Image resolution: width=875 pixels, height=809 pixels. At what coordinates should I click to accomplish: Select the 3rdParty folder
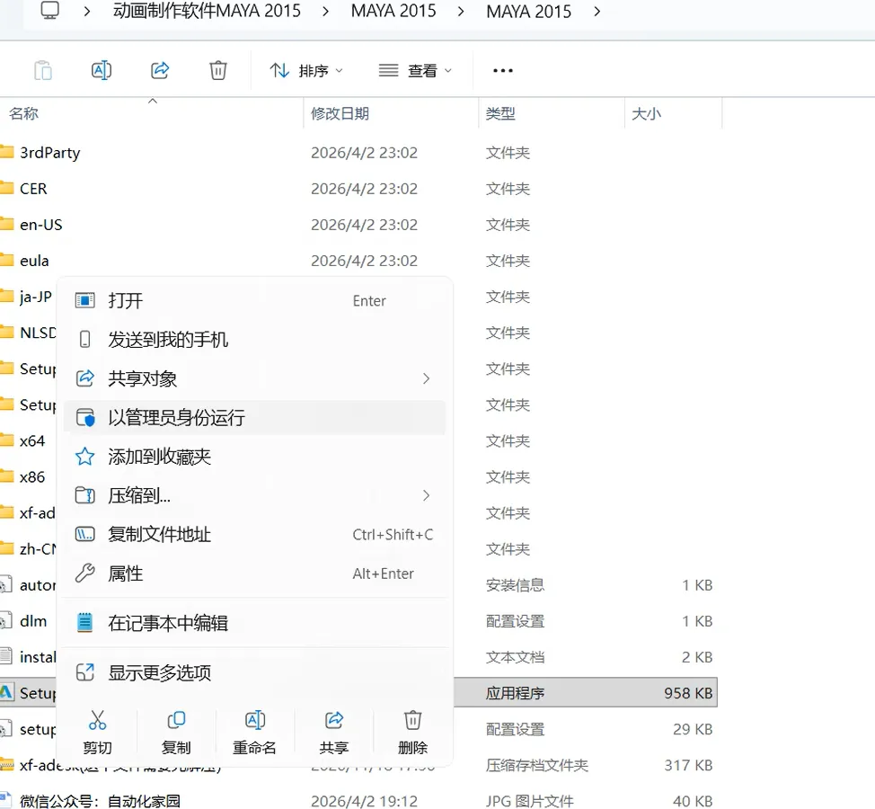pyautogui.click(x=49, y=153)
